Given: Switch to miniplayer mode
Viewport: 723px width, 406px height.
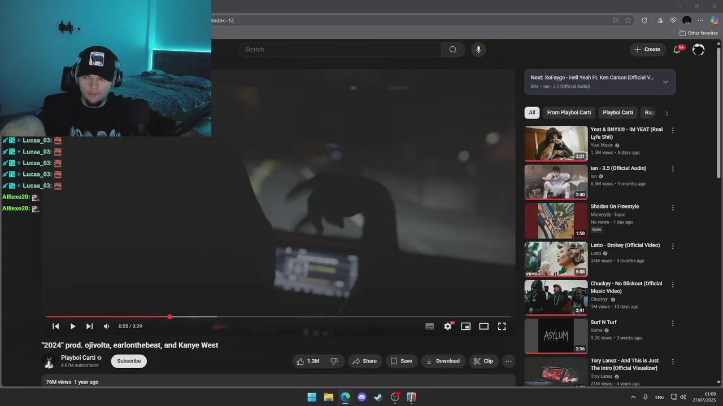Looking at the screenshot, I should [466, 326].
